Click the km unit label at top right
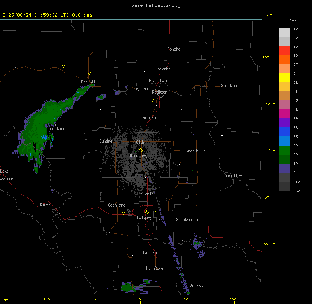The image size is (312, 304). pos(269,15)
